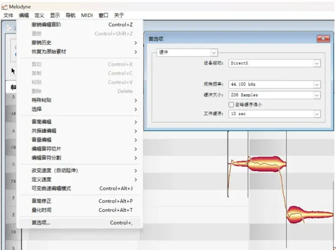The width and height of the screenshot is (336, 250).
Task: Select 量化时间 menu entry
Action: [x=80, y=210]
